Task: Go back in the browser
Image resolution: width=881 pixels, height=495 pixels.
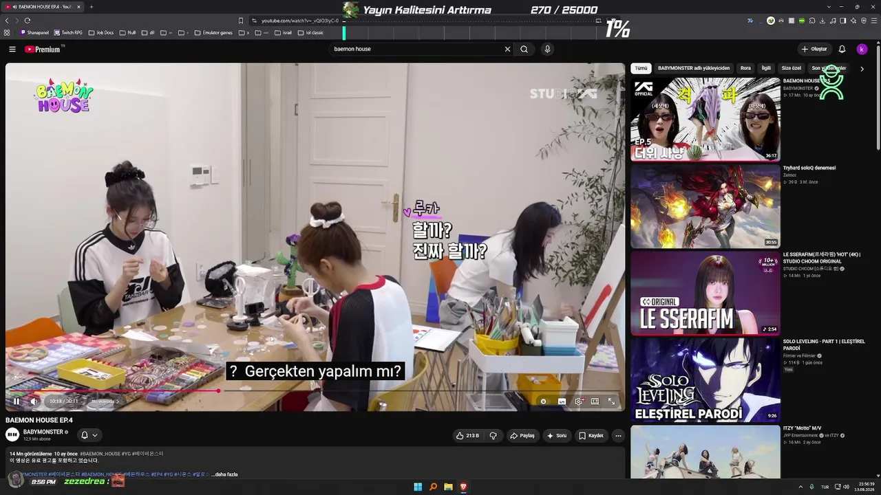Action: click(x=7, y=21)
